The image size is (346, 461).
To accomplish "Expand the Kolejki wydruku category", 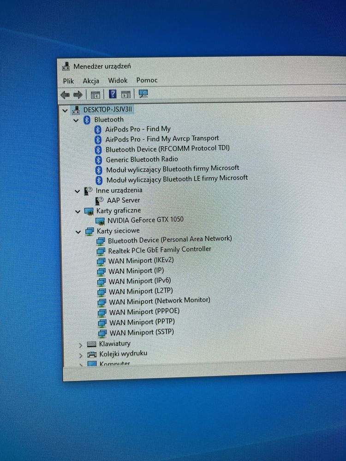I will pyautogui.click(x=81, y=355).
